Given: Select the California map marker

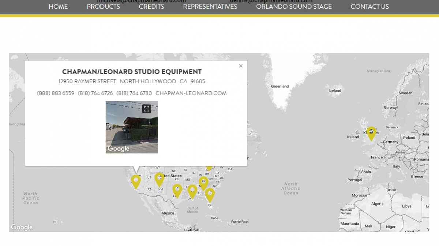Looking at the screenshot, I should 136,182.
